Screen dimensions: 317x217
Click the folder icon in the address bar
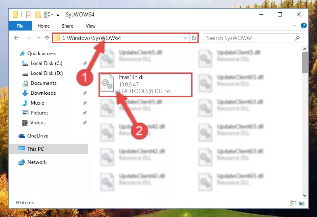[57, 38]
